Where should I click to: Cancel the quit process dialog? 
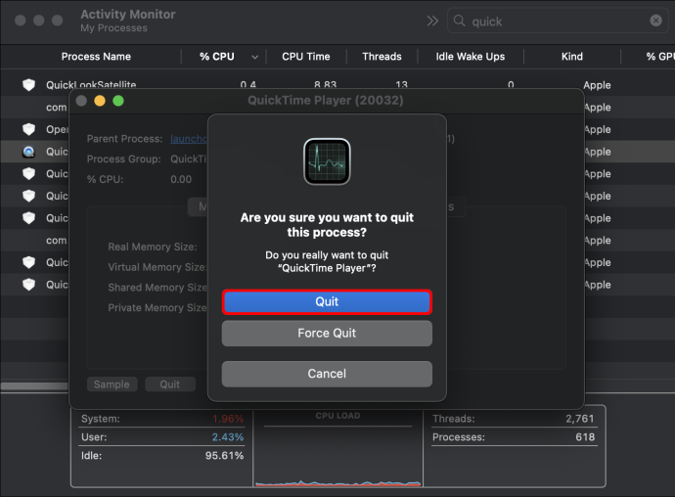(327, 374)
